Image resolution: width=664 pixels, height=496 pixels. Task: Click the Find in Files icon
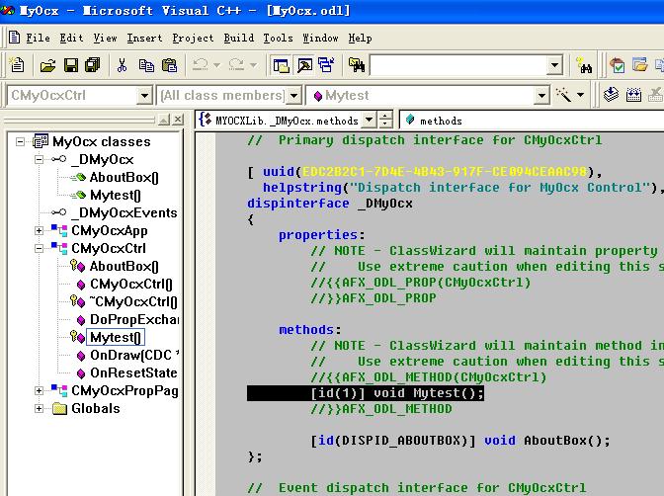tap(356, 65)
